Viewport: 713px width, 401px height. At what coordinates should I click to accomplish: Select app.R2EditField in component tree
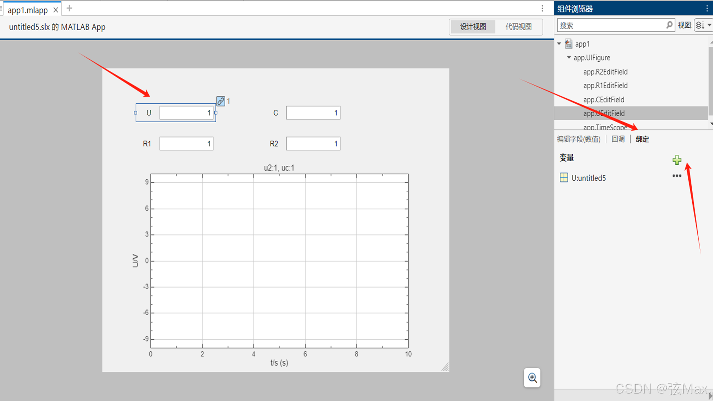pos(605,72)
